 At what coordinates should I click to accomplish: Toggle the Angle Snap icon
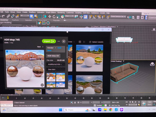click(95, 17)
